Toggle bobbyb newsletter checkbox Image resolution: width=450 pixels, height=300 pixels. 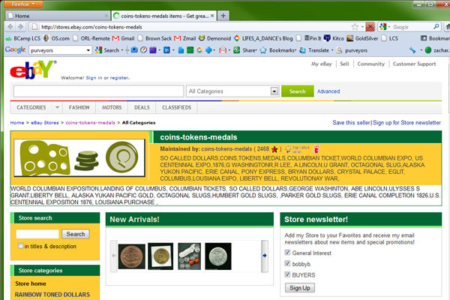[287, 263]
